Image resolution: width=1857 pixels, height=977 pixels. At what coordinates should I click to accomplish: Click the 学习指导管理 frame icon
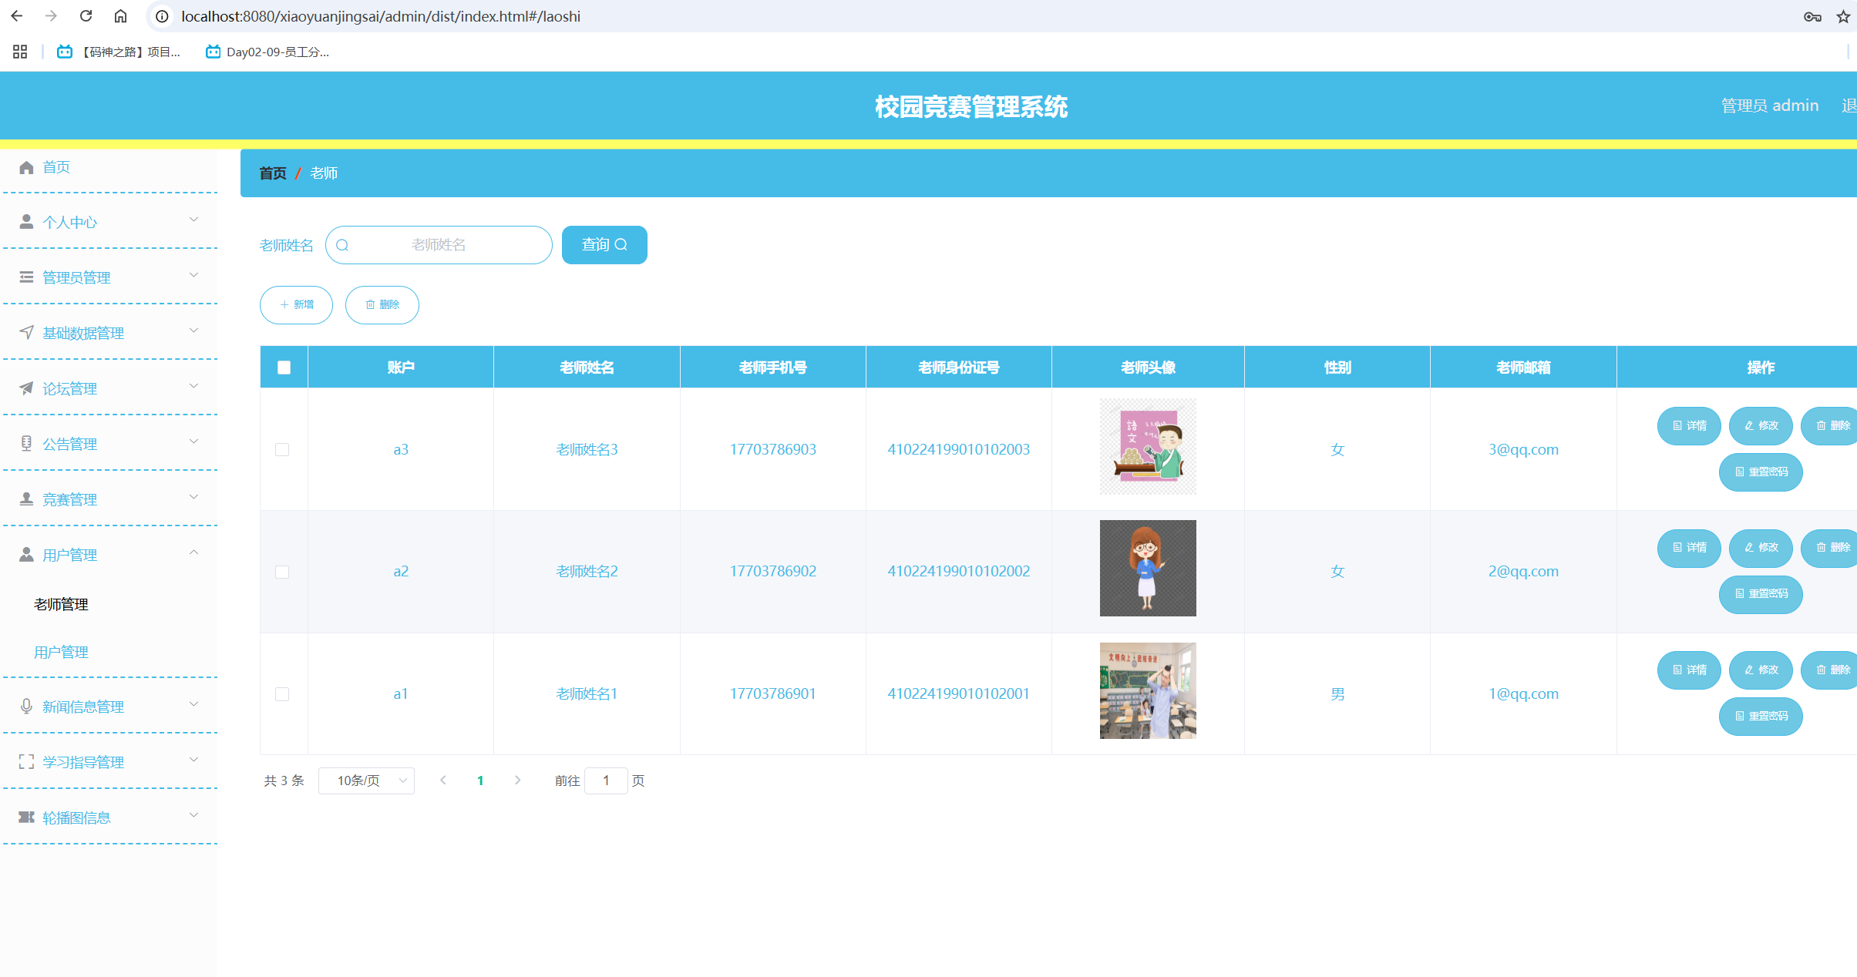[x=26, y=761]
